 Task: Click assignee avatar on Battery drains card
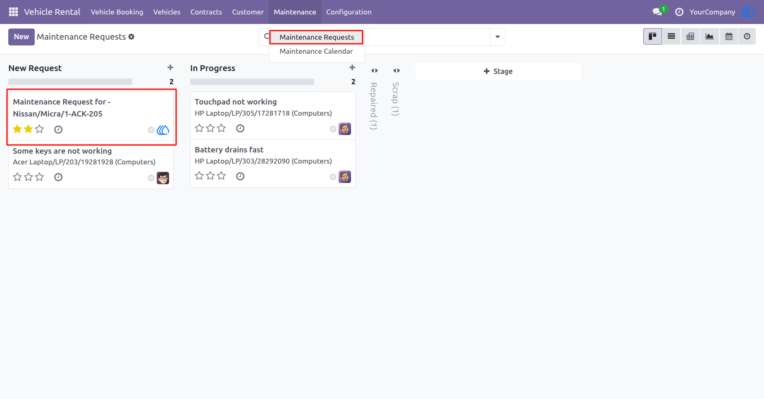(x=345, y=177)
